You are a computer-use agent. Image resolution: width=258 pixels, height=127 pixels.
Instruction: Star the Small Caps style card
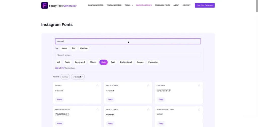(148, 109)
